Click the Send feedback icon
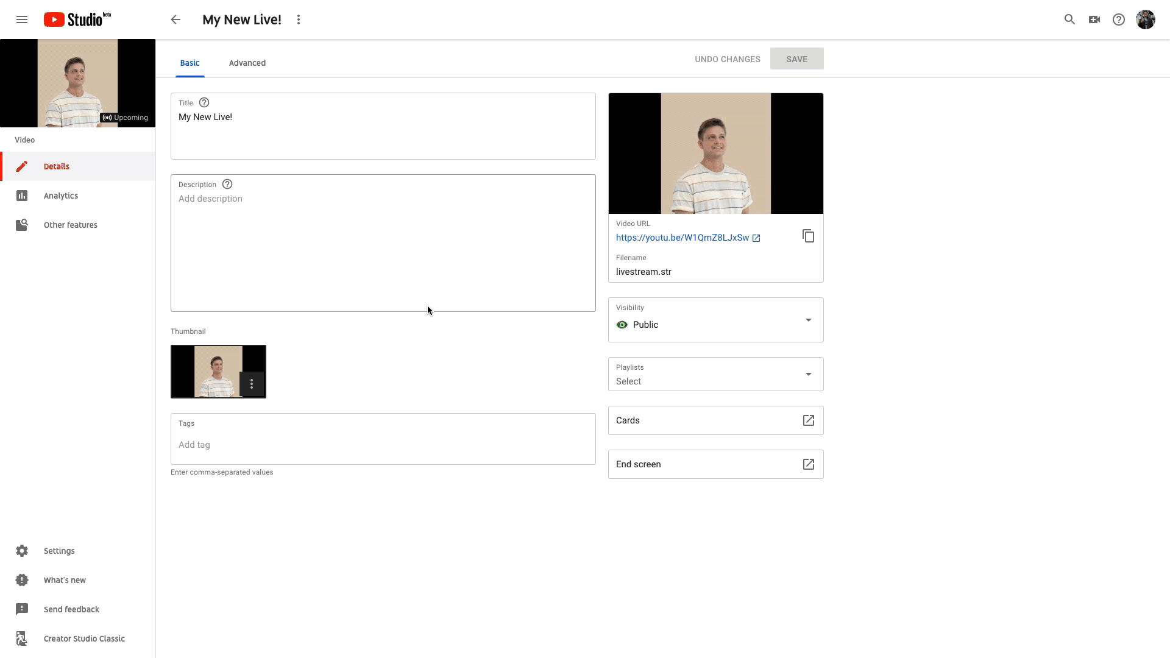The image size is (1170, 658). (22, 609)
